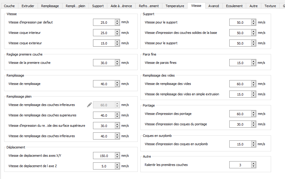Increase Vitesse de parois fines value

(253, 61)
